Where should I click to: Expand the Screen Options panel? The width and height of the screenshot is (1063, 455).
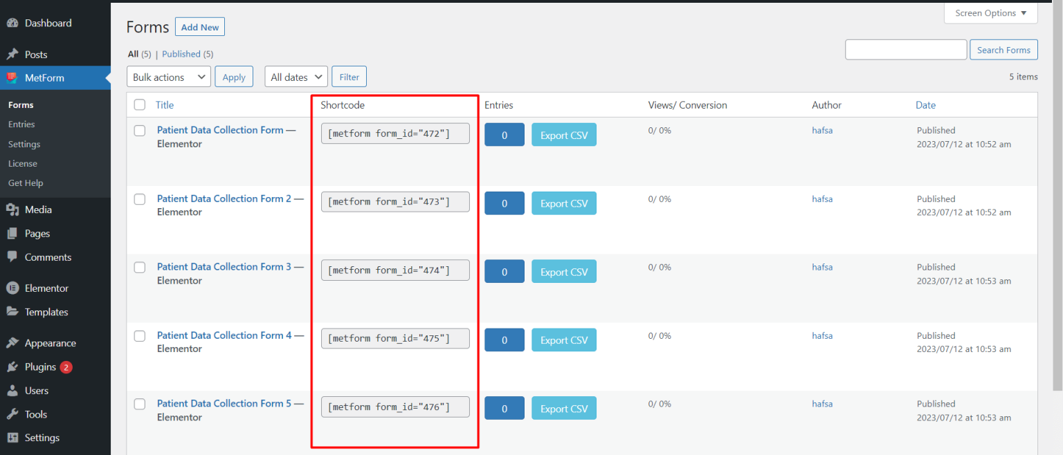point(990,12)
